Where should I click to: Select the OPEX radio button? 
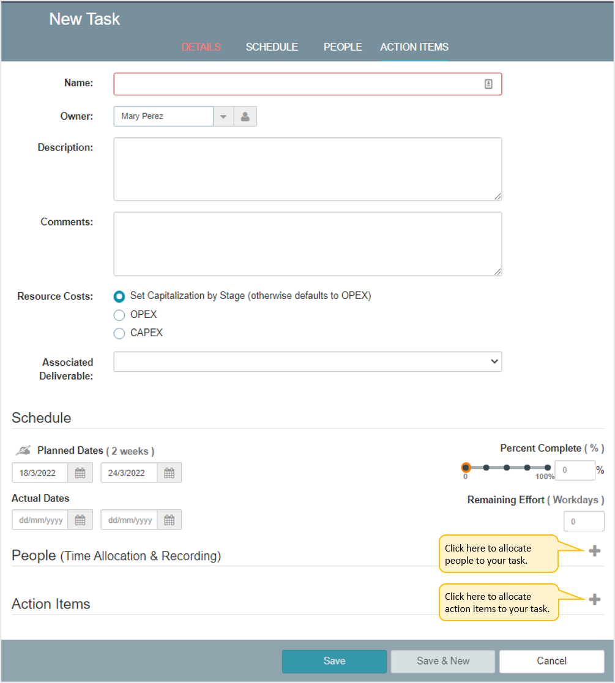(x=119, y=315)
